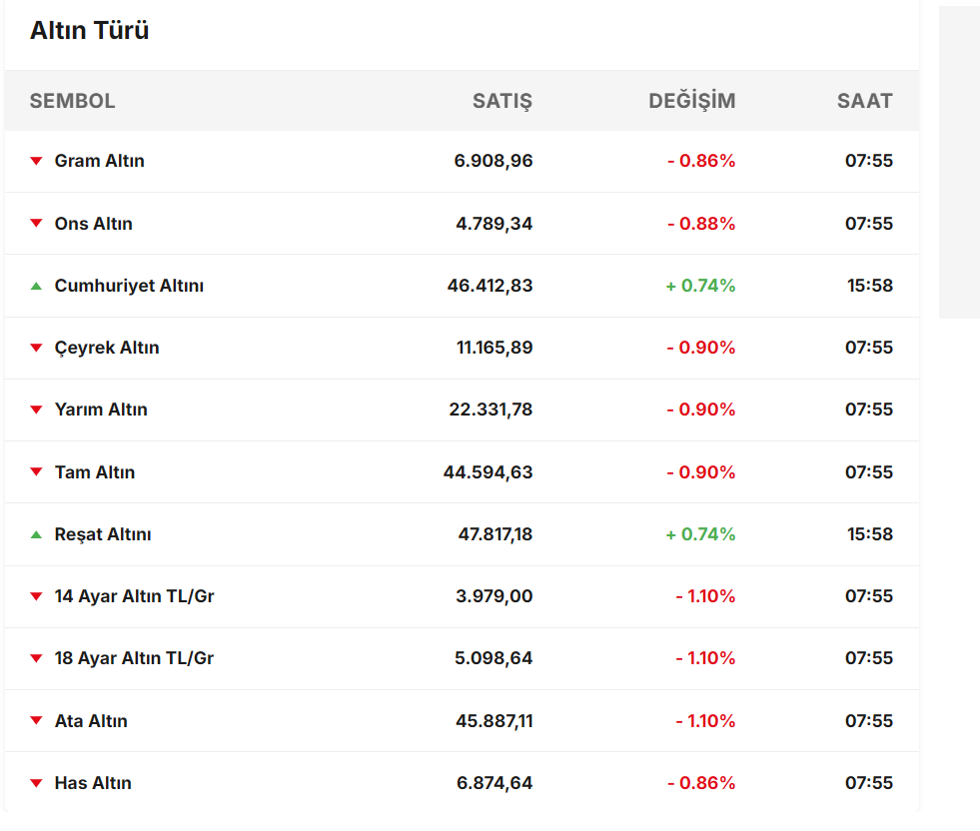
Task: Click the red down arrow beside Ons Altın
Action: (x=36, y=224)
